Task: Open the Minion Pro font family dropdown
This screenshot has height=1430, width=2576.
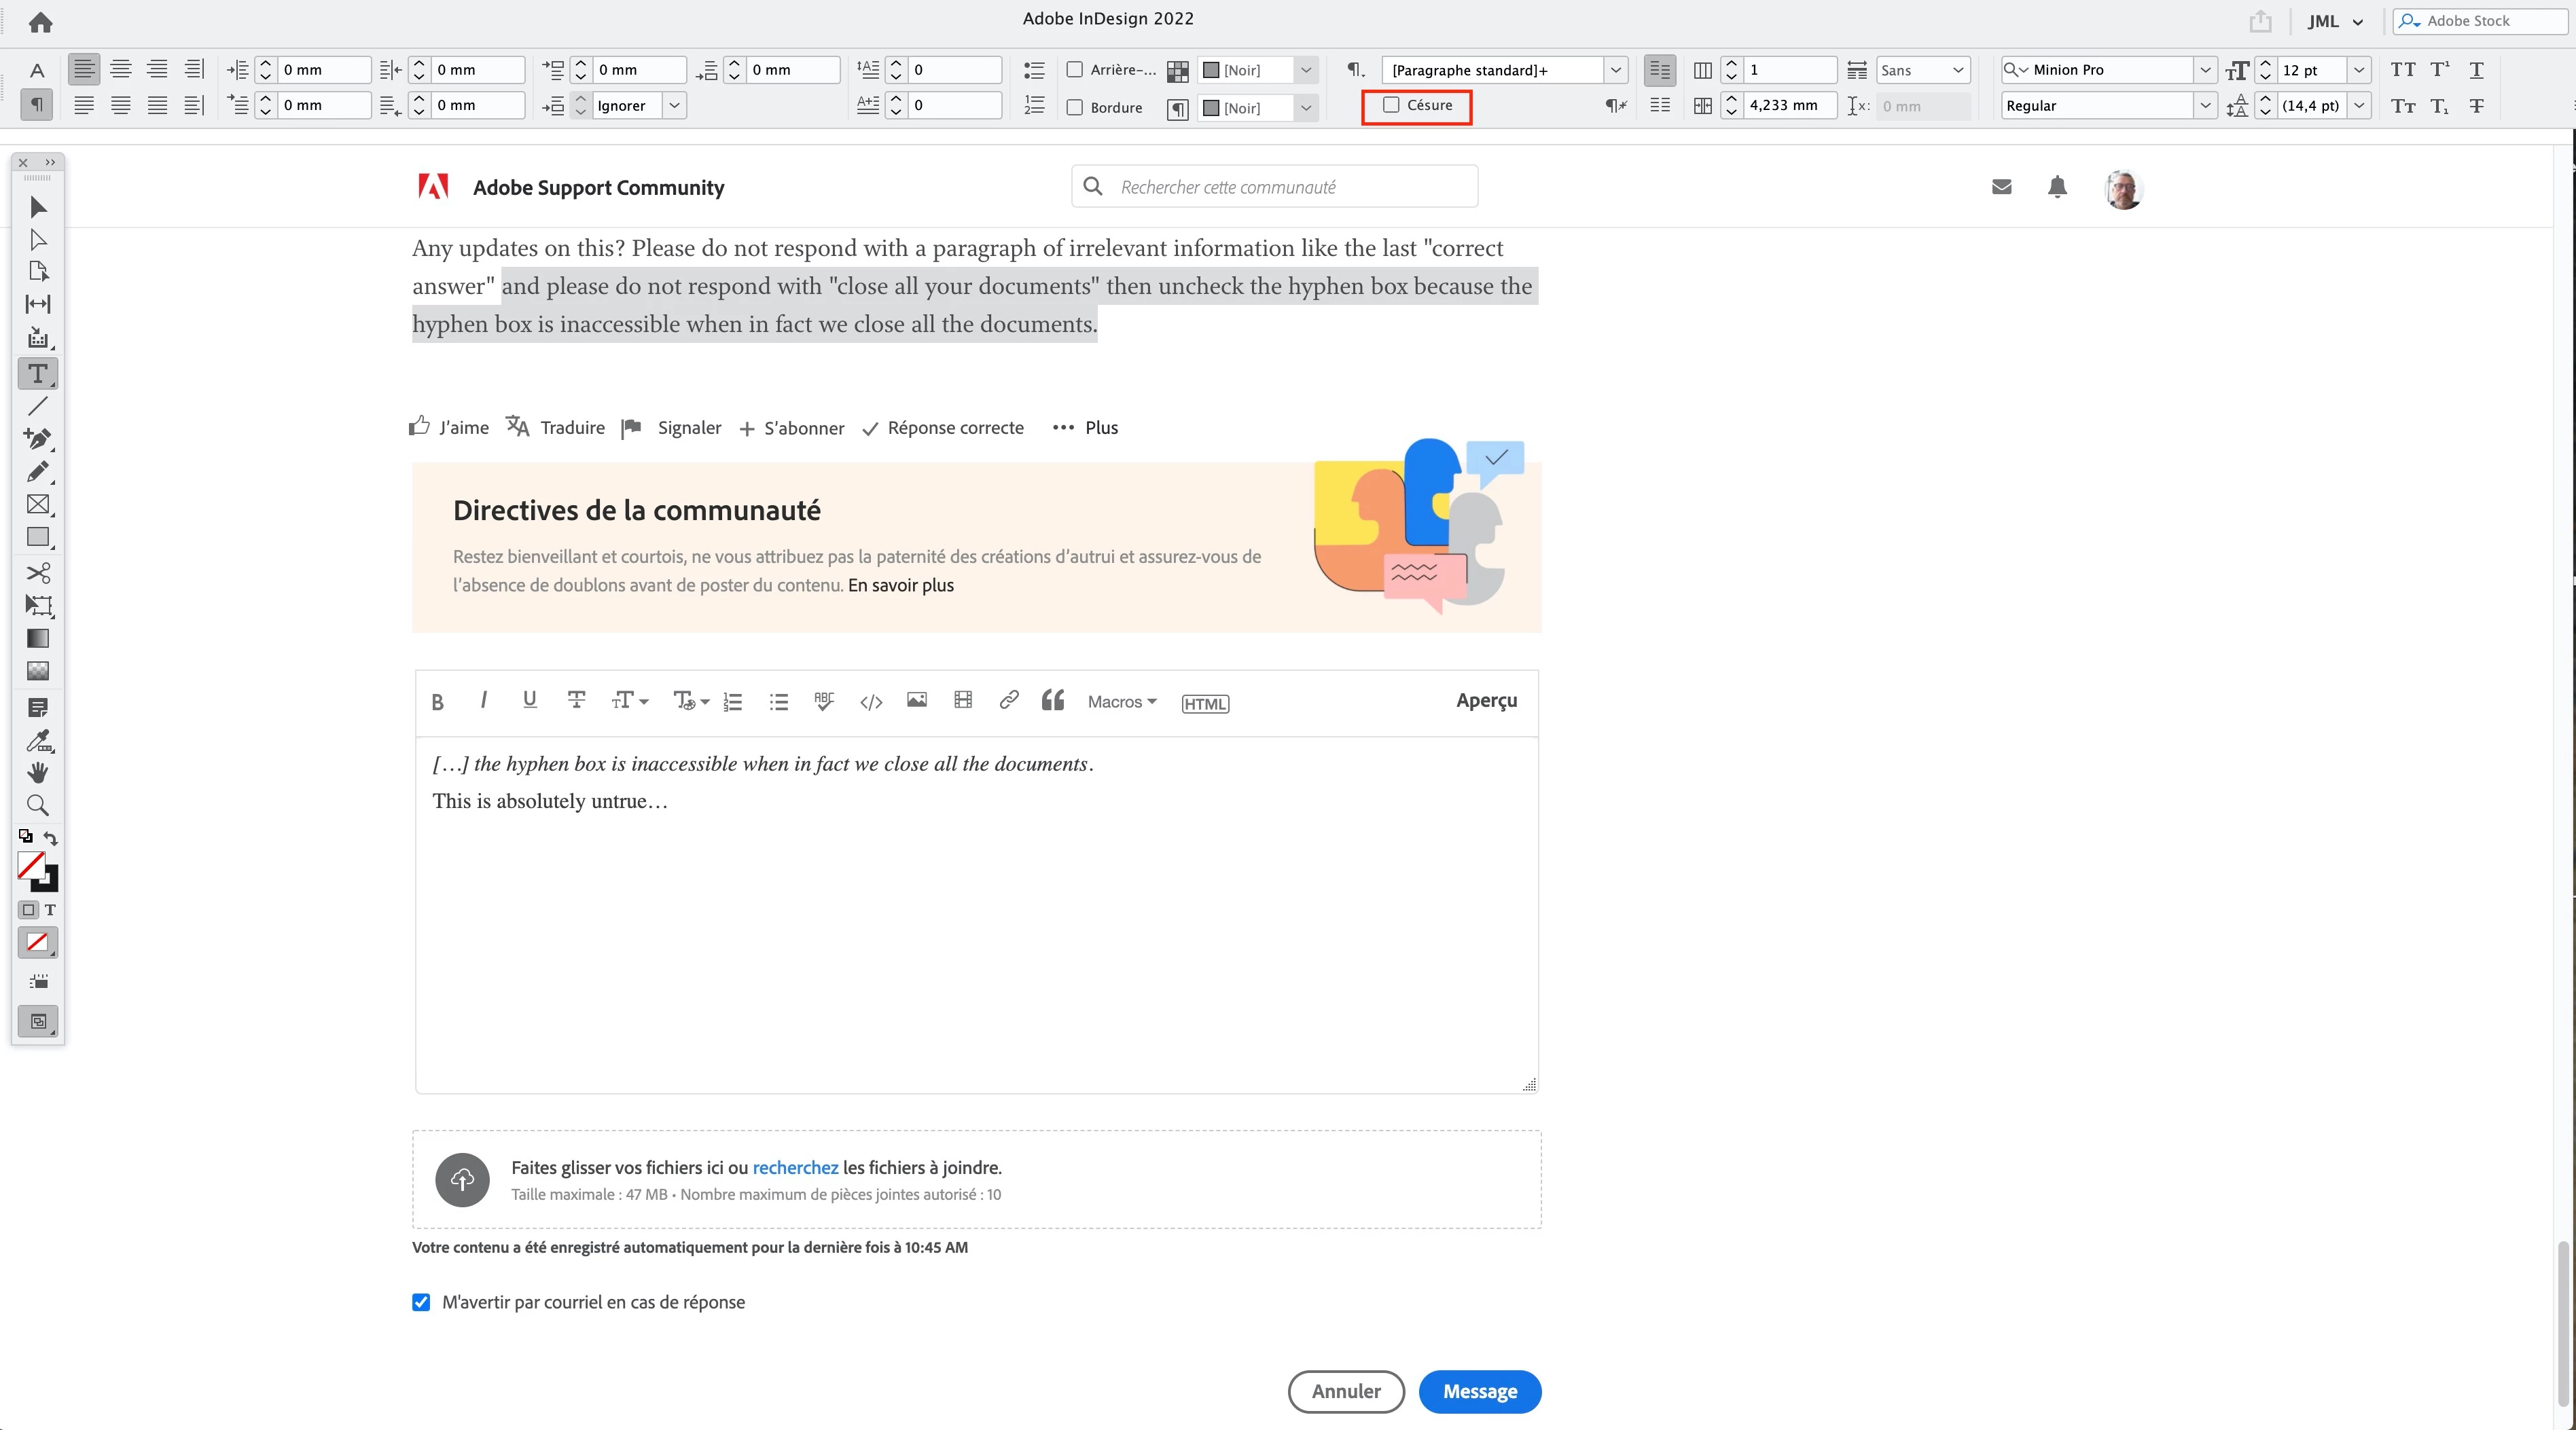Action: click(x=2205, y=70)
